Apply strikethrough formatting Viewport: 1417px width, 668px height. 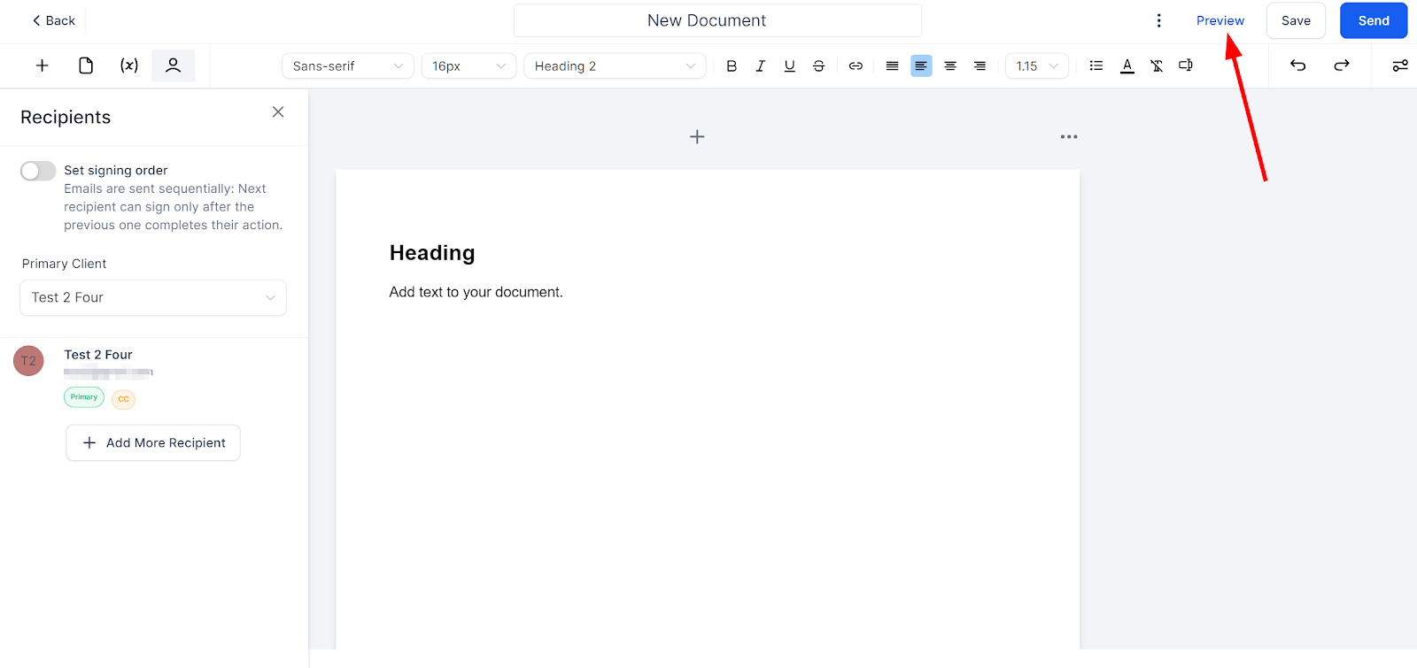pyautogui.click(x=819, y=66)
